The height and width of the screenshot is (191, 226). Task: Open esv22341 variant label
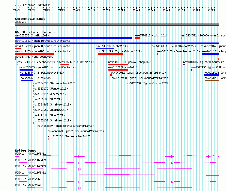point(215,78)
